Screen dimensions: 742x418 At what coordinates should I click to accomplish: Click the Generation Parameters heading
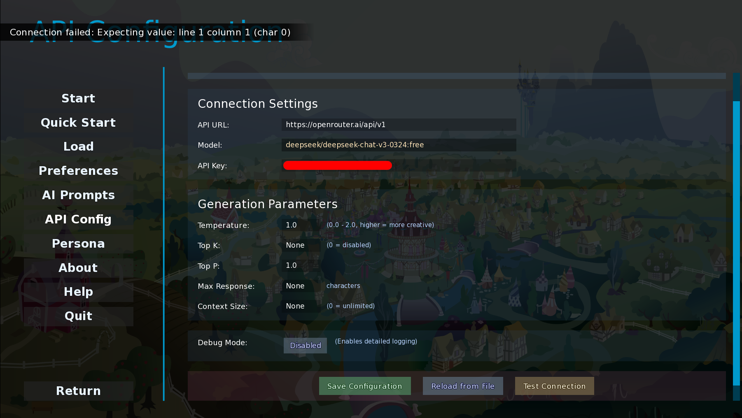tap(268, 204)
